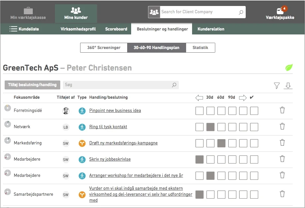Click the Forretningsidé pie chart icon
This screenshot has height=208, width=305.
coord(8,108)
